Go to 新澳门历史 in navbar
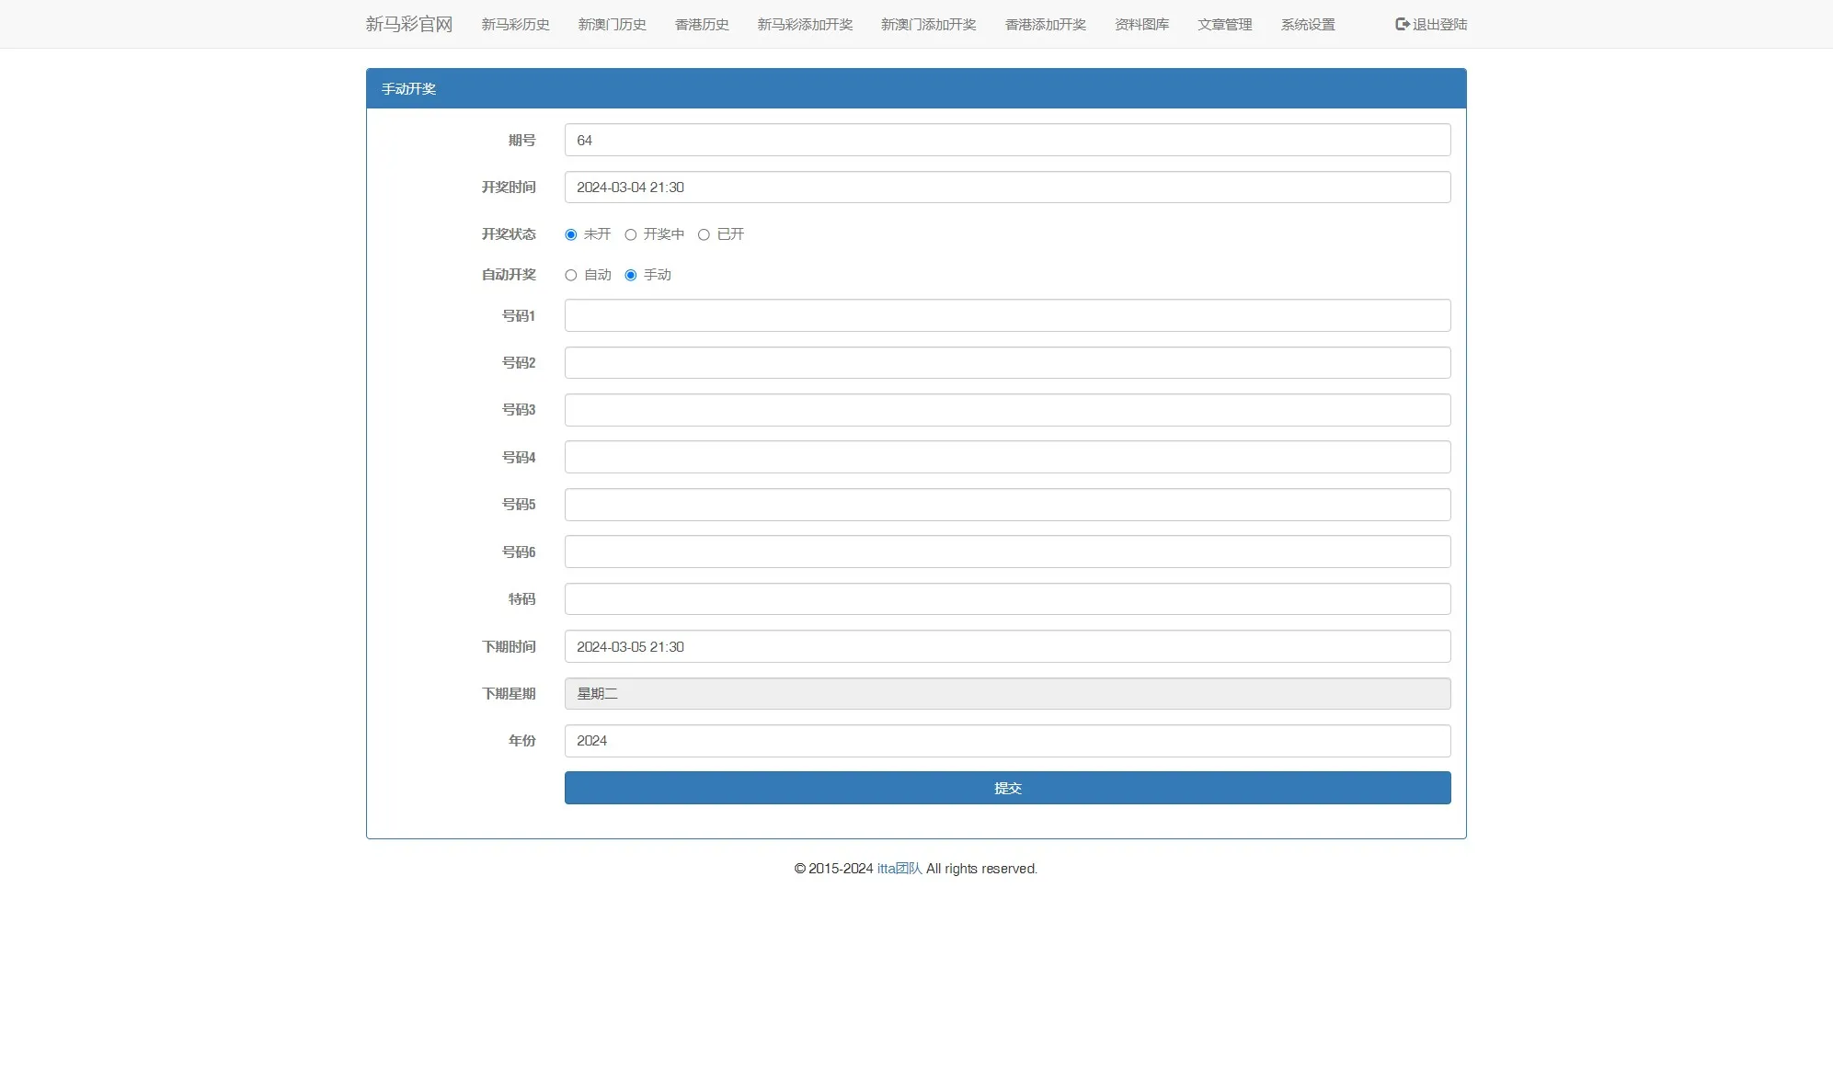 click(x=612, y=25)
